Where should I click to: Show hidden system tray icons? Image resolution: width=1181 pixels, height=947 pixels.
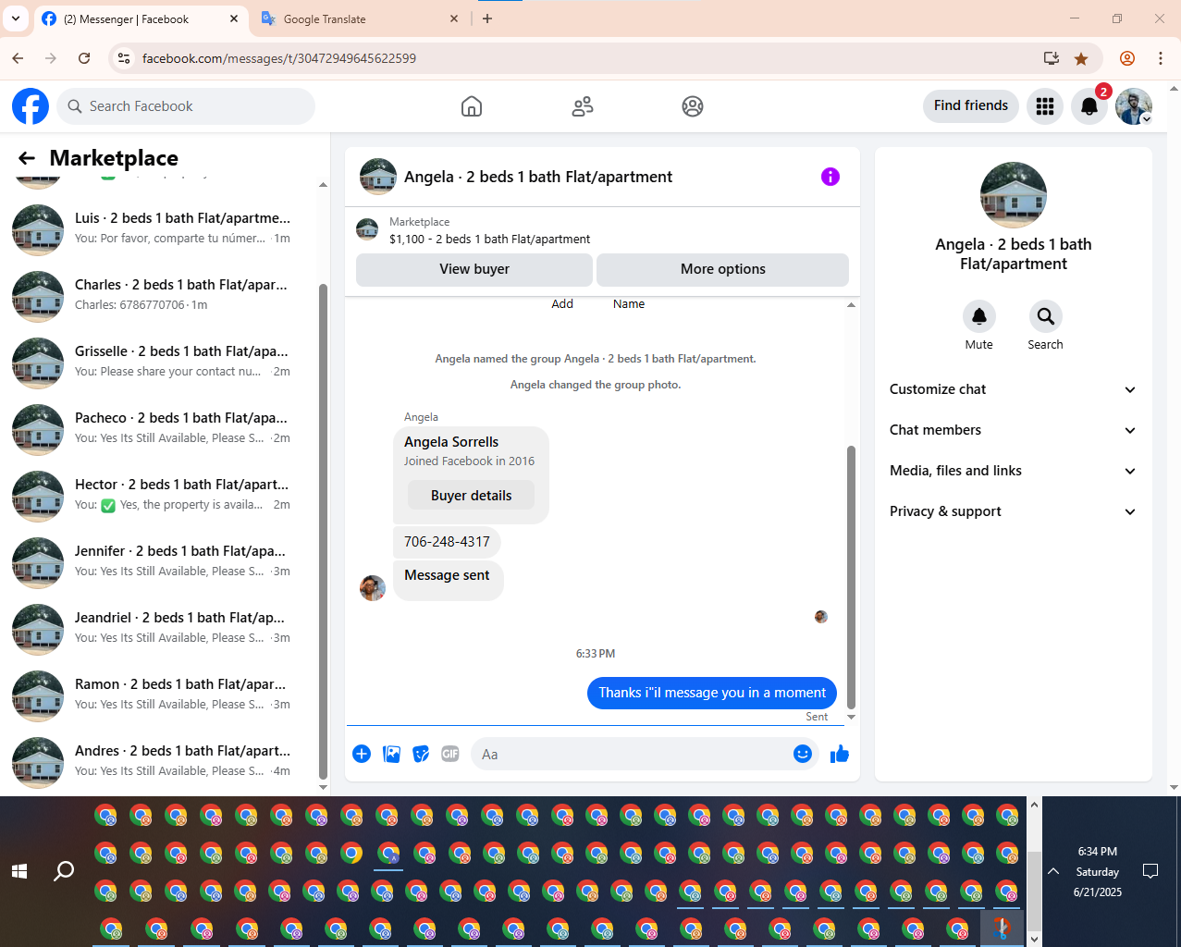(x=1053, y=871)
